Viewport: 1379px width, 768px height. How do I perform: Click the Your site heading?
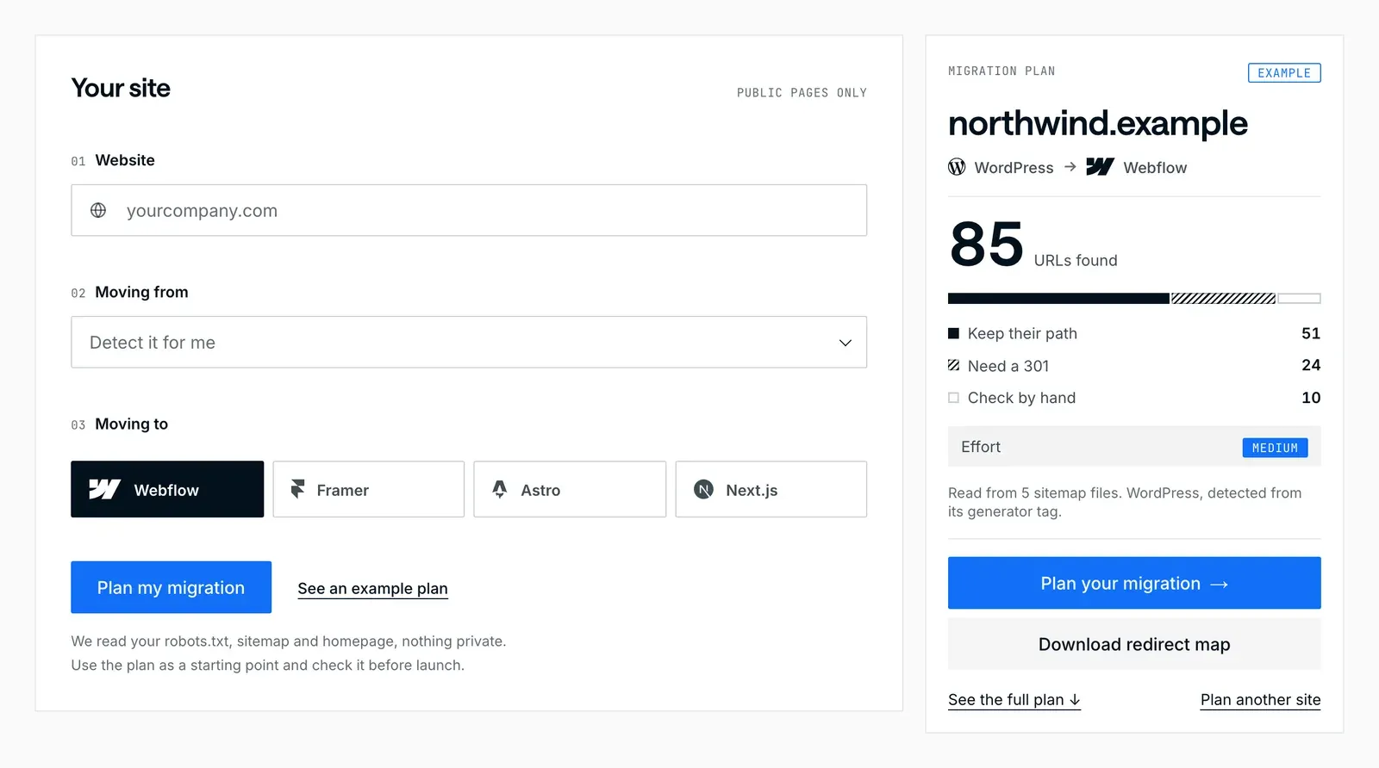click(121, 88)
